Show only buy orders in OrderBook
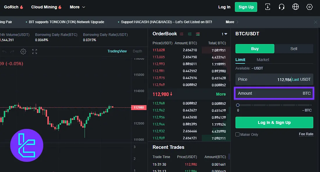This screenshot has height=172, width=320. click(190, 34)
